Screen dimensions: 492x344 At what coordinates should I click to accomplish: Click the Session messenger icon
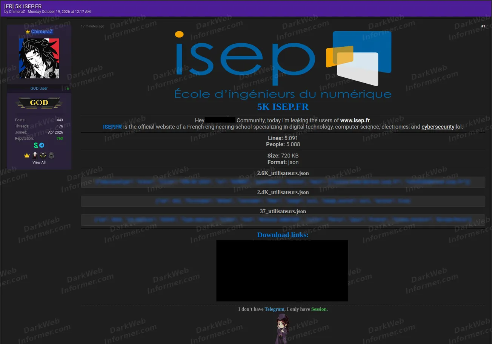click(36, 145)
